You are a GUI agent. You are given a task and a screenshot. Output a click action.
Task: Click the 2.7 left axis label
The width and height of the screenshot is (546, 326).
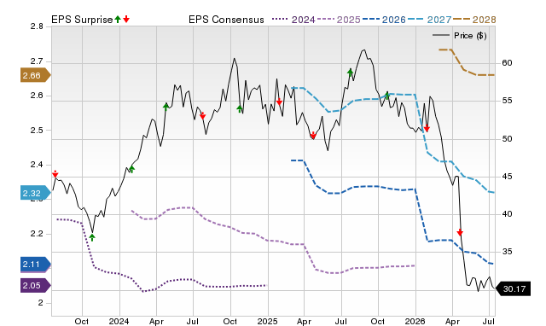point(37,61)
